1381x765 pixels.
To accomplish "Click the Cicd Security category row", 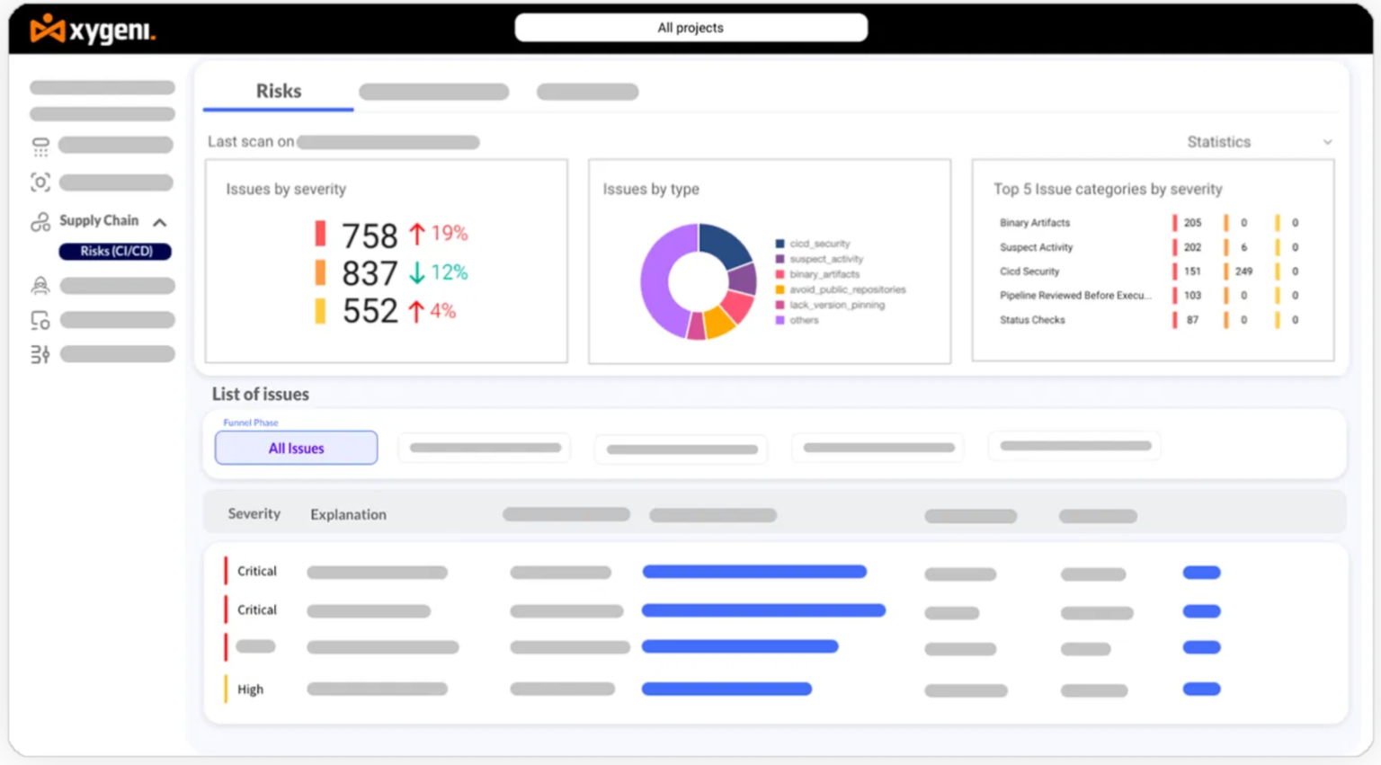I will [x=1150, y=271].
